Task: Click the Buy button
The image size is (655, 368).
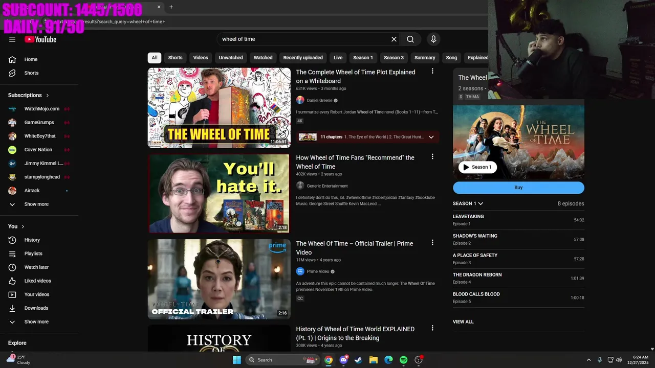Action: pyautogui.click(x=518, y=188)
